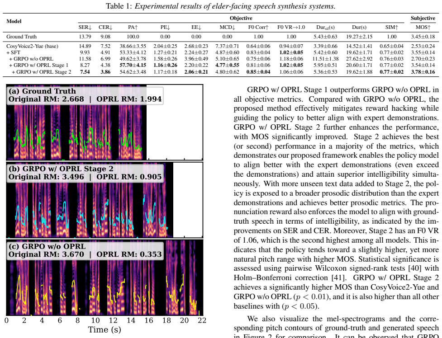Click the Objective column group header

(241, 18)
